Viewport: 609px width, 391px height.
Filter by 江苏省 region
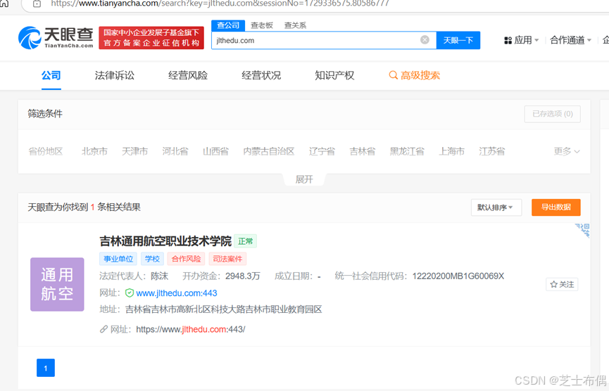[492, 151]
